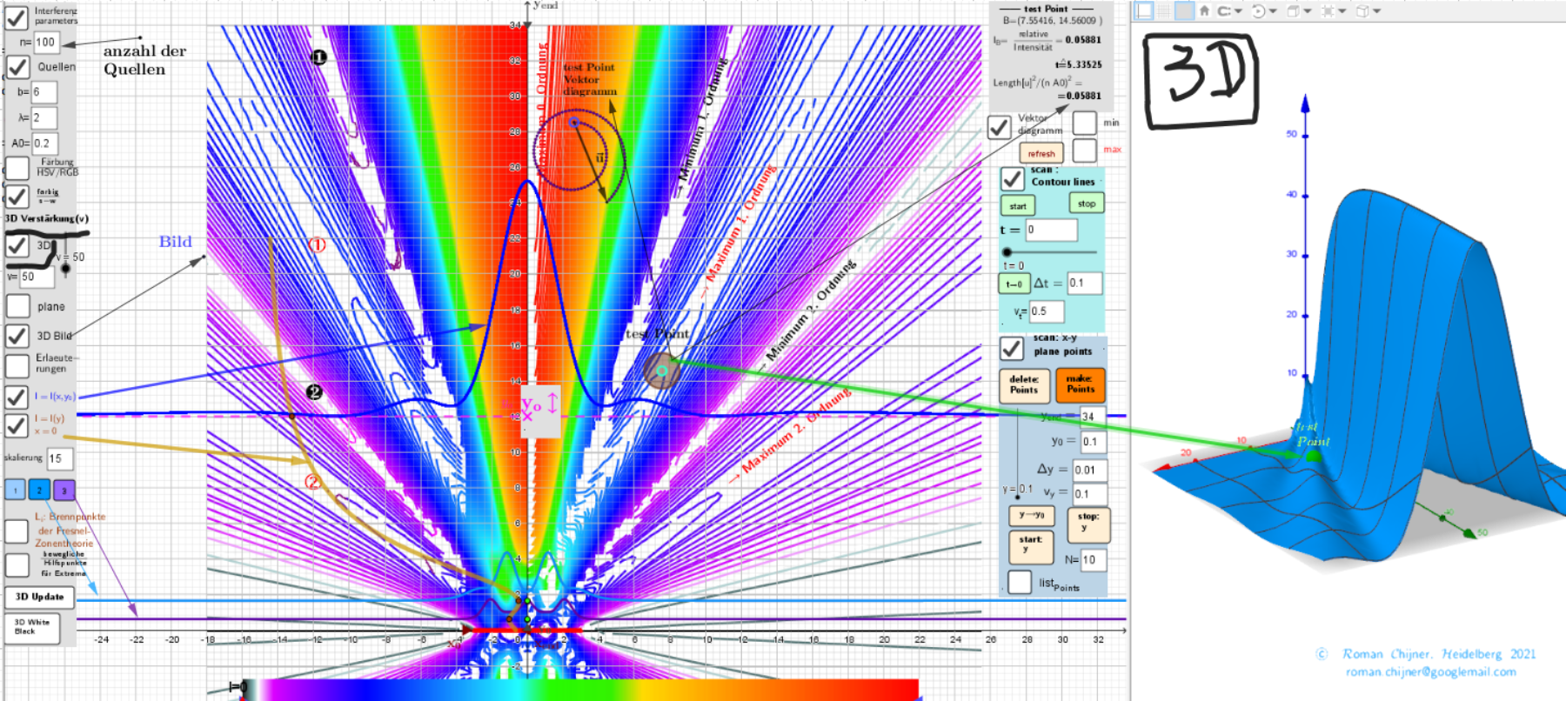Click the yend input field showing 34

[x=1093, y=417]
